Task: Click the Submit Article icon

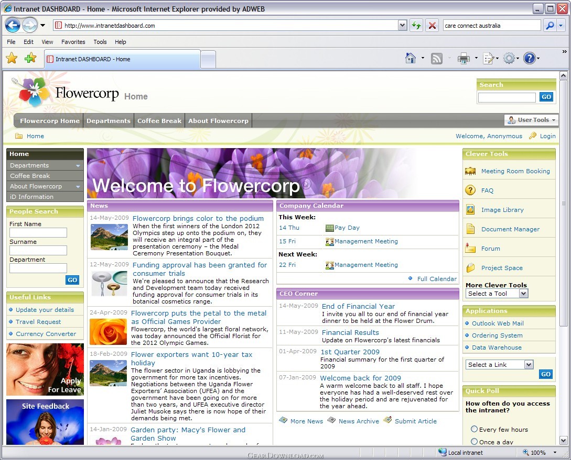Action: 388,420
